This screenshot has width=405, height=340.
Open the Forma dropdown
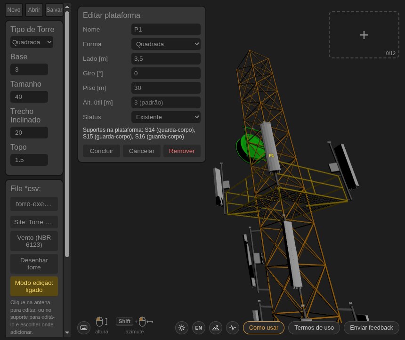[166, 44]
